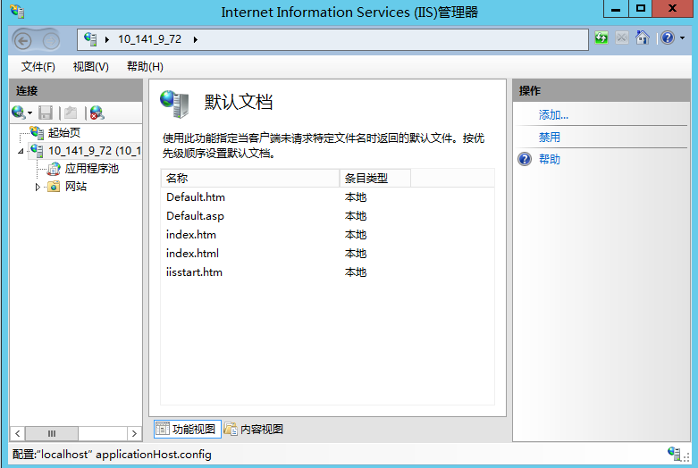Click the green refresh page icon
Viewport: 698px width, 468px height.
coord(601,38)
